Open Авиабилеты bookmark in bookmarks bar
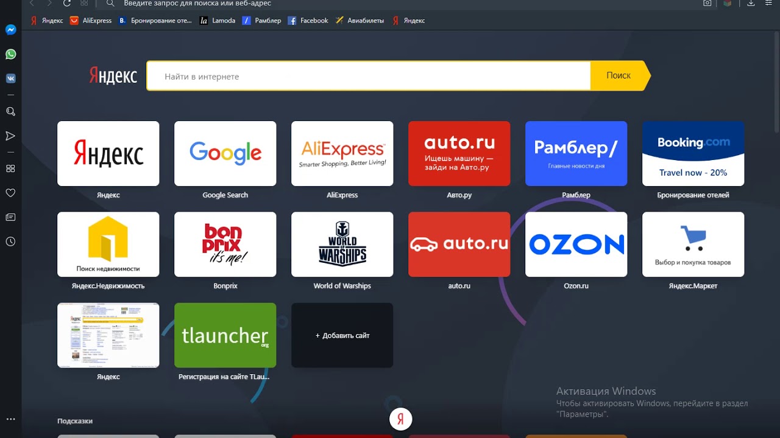 coord(360,21)
